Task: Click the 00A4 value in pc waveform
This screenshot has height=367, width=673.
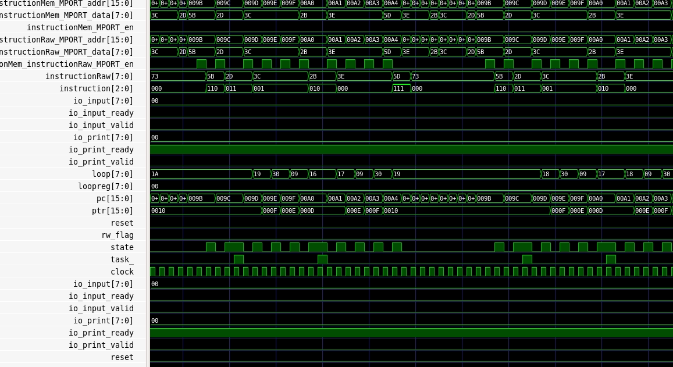Action: pyautogui.click(x=391, y=198)
